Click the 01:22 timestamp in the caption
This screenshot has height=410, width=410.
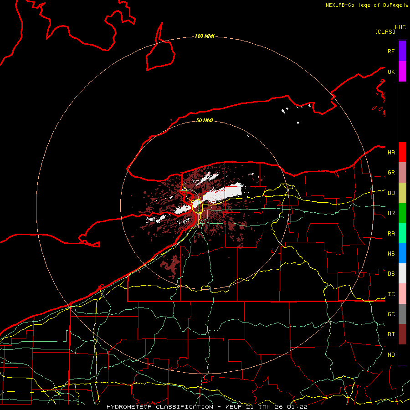coord(297,407)
